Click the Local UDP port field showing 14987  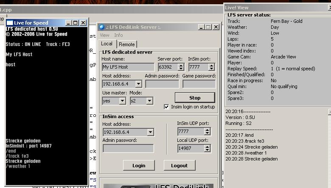tap(191, 148)
